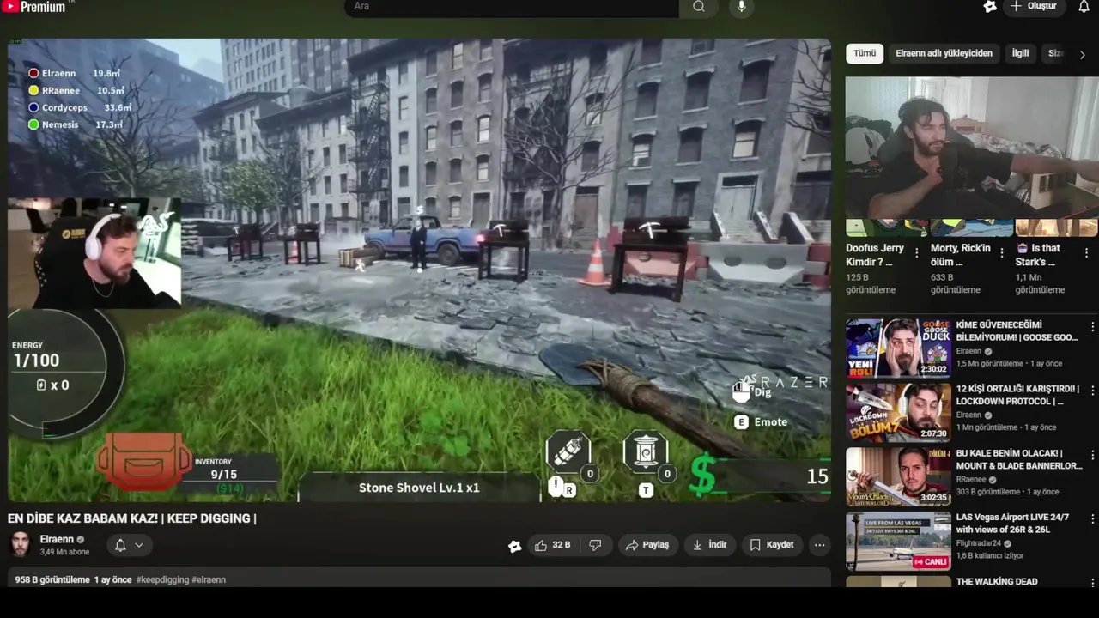Click the red backpack inventory icon in game
This screenshot has height=618, width=1099.
coord(143,461)
